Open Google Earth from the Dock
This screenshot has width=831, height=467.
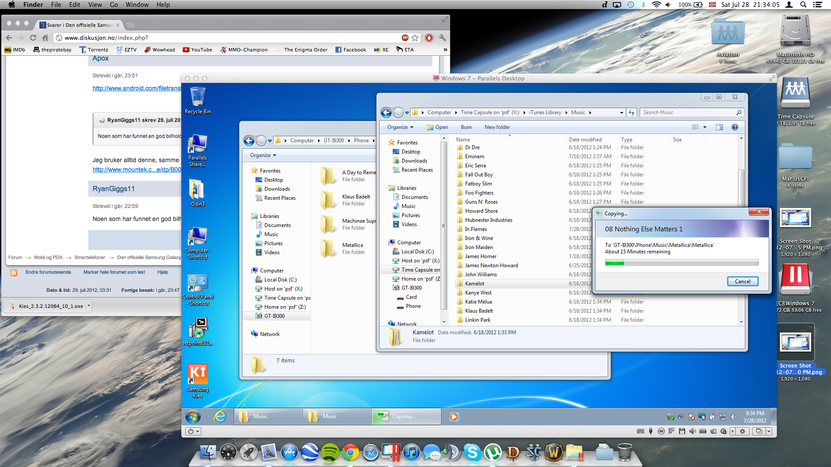pos(310,452)
